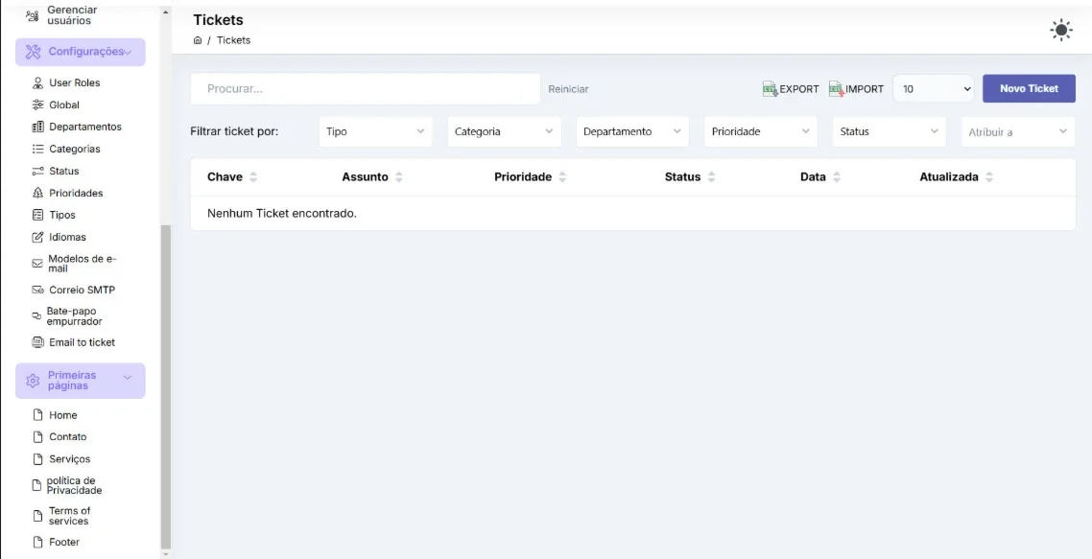Open User Roles settings icon
The height and width of the screenshot is (559, 1092).
37,82
